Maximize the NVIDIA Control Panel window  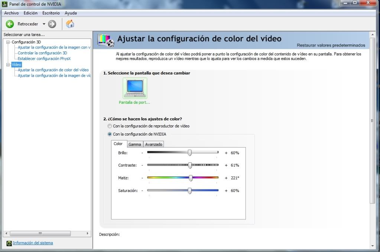tap(355, 3)
